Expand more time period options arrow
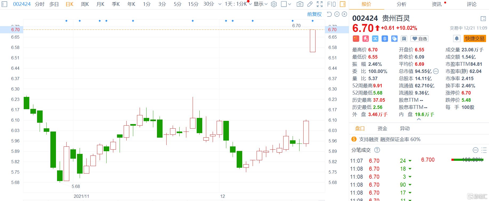Viewport: 489px width, 201px height. tap(220, 4)
